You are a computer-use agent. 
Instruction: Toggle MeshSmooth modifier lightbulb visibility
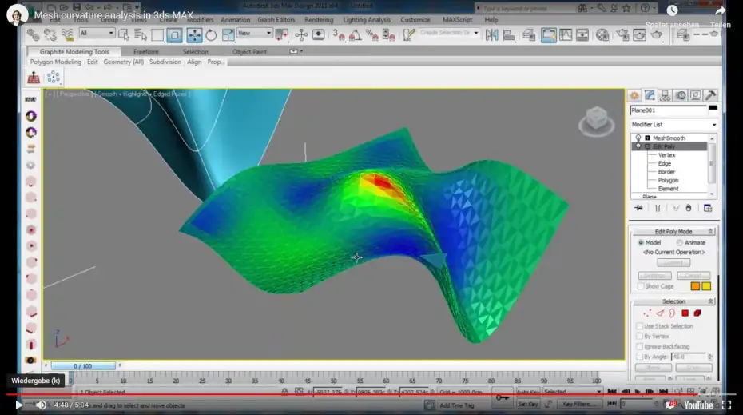pos(638,138)
